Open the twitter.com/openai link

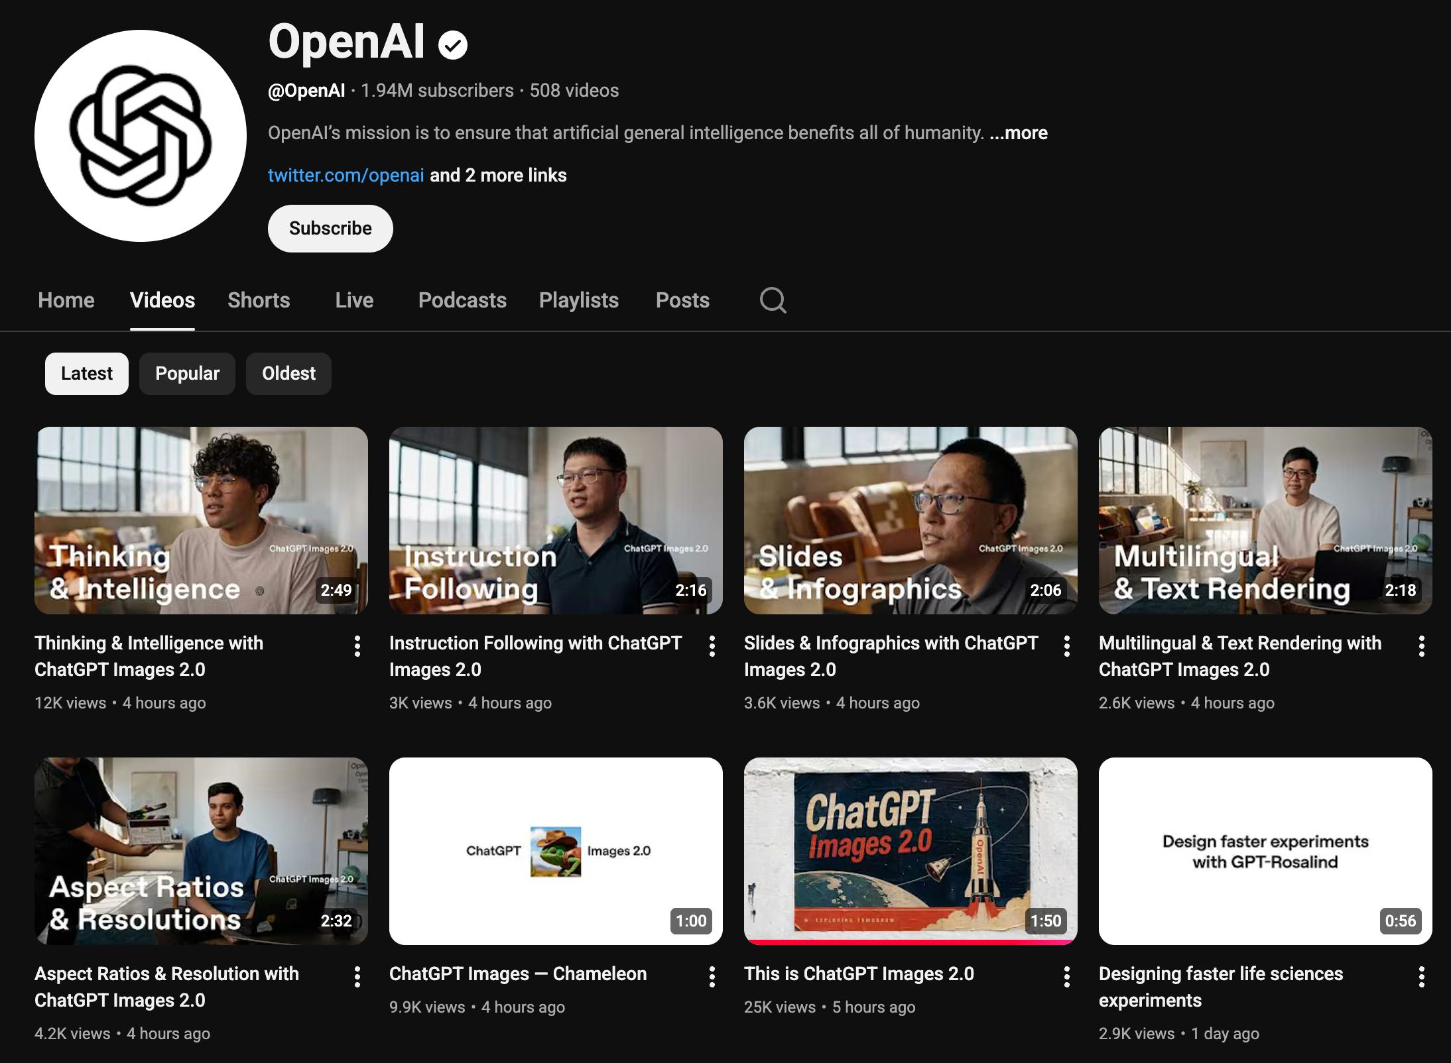point(346,176)
